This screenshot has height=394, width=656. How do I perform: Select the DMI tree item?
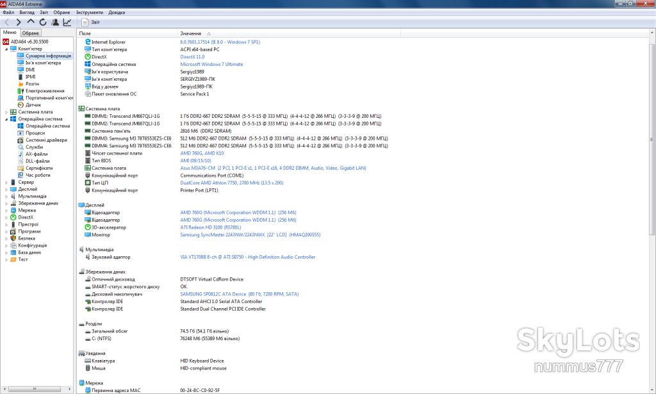[29, 70]
